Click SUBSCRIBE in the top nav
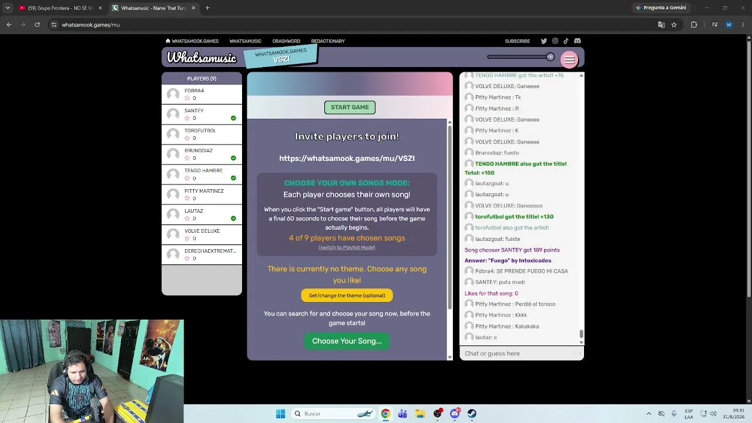 point(518,41)
